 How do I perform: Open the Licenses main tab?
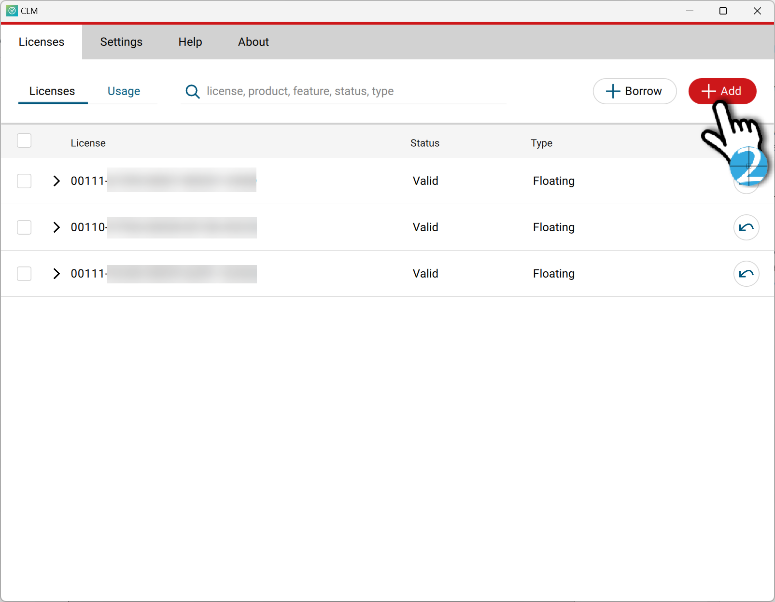42,42
